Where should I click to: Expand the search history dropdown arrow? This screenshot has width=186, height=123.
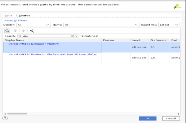point(76,36)
